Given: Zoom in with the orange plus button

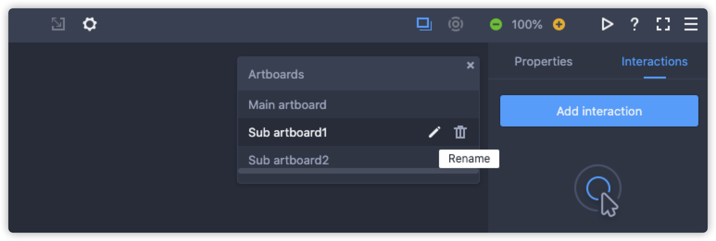Looking at the screenshot, I should click(x=559, y=24).
